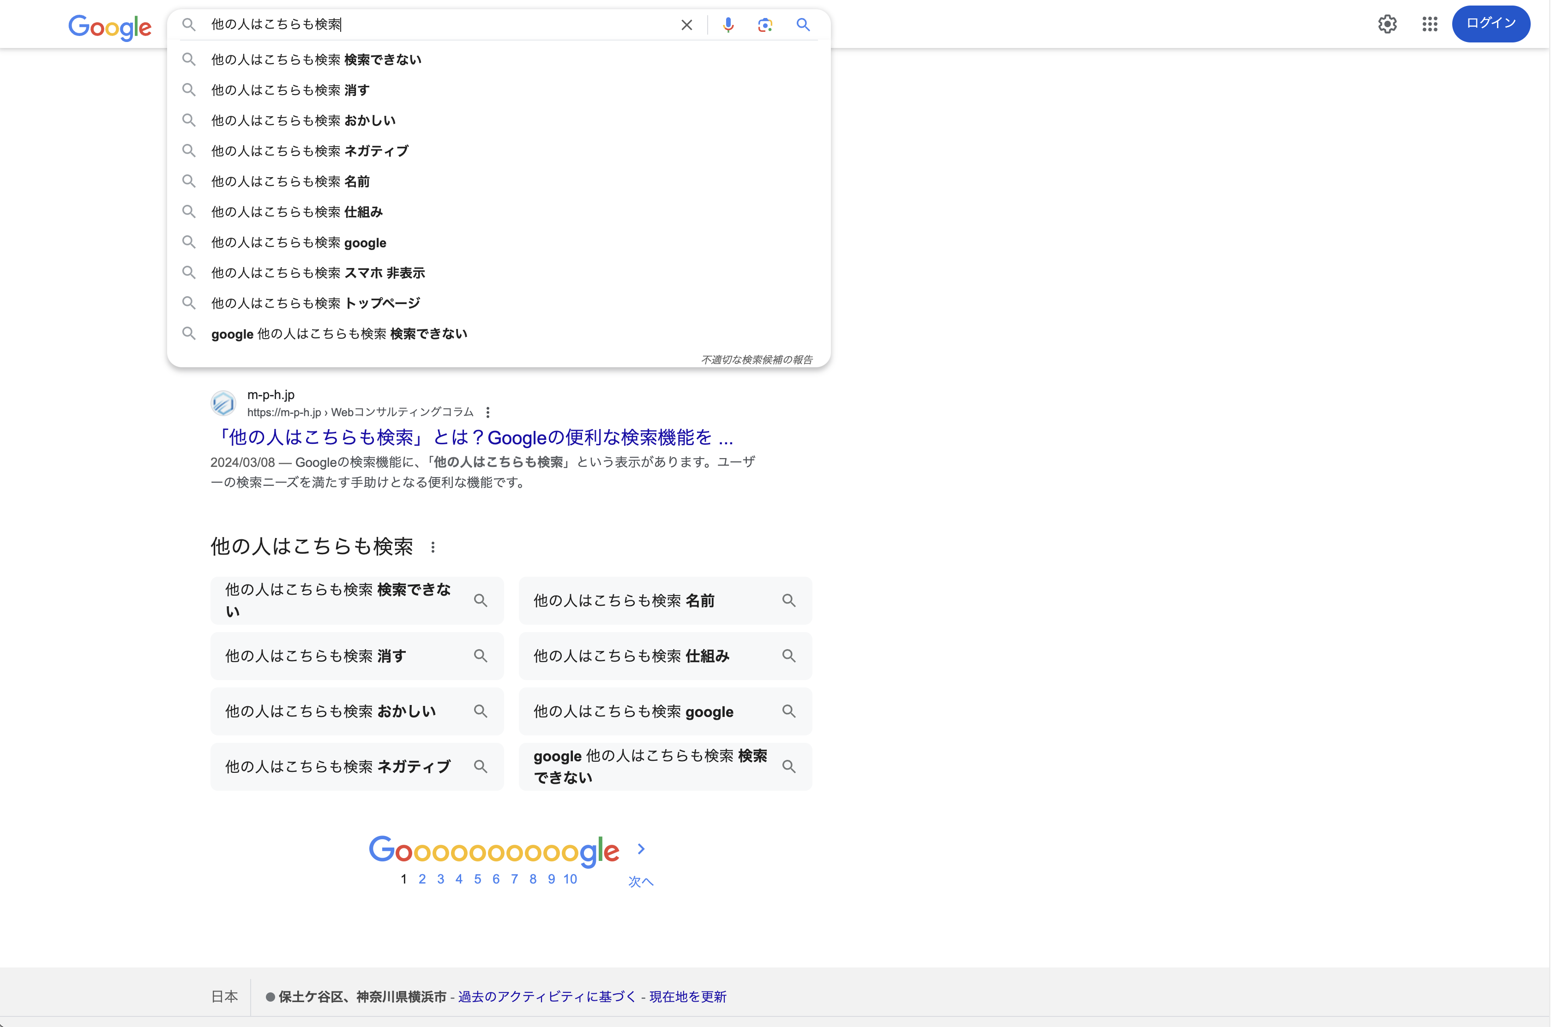The width and height of the screenshot is (1551, 1027).
Task: Select suggestion 他の人はこちらも検索 ネガティブ
Action: [x=499, y=151]
